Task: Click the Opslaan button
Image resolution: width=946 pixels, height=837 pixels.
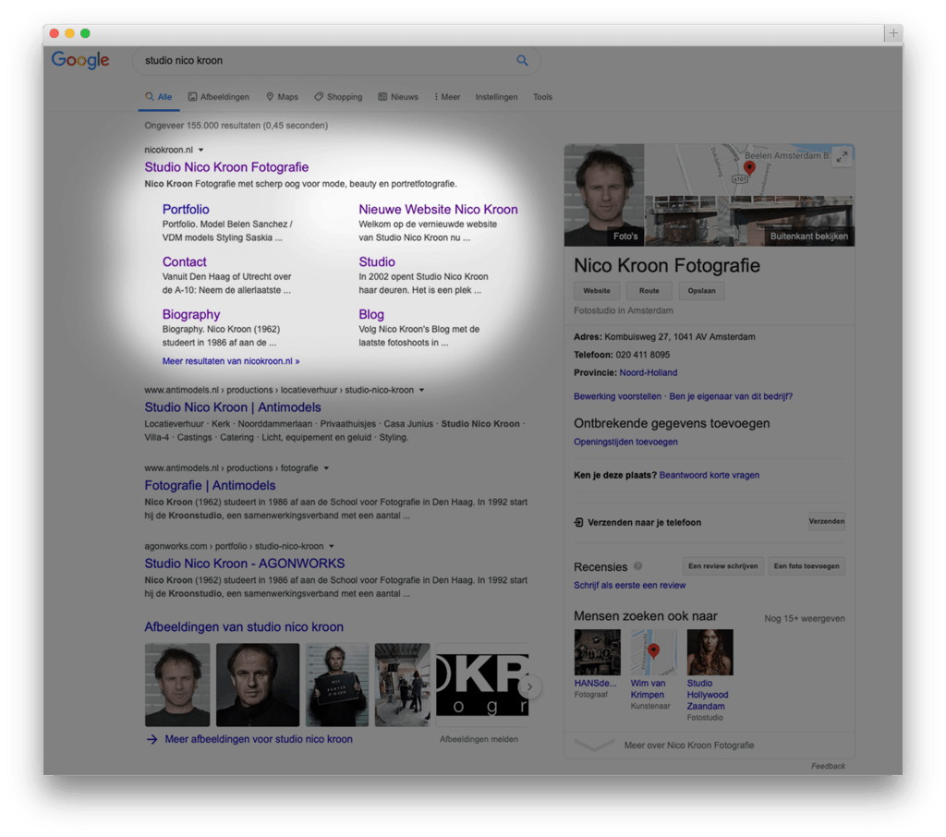Action: coord(702,290)
